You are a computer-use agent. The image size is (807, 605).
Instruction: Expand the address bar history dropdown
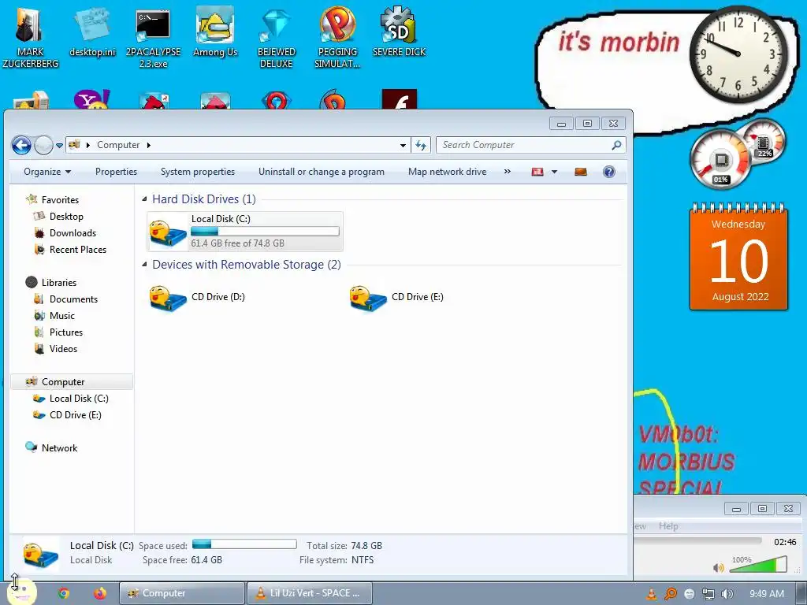[403, 146]
